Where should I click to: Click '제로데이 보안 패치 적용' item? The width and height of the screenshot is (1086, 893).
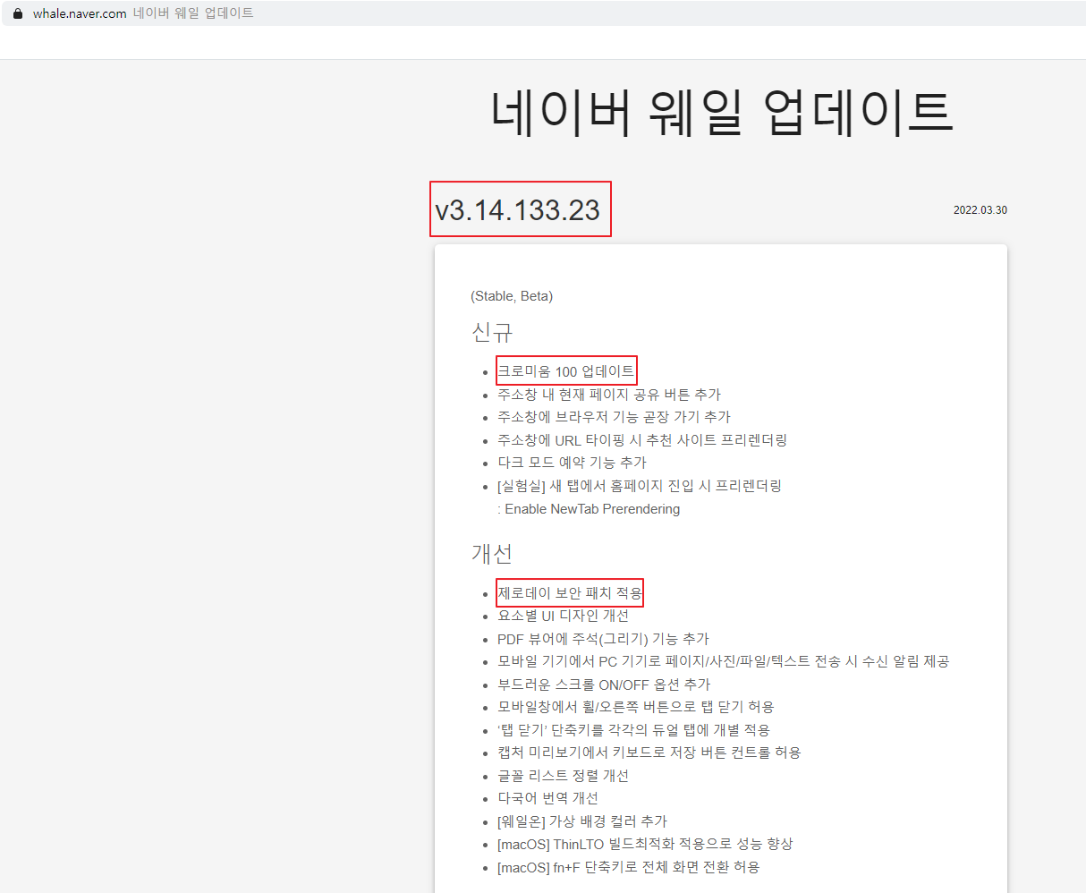(x=570, y=593)
